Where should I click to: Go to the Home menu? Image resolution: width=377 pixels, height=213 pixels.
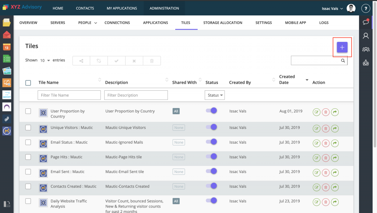click(58, 8)
